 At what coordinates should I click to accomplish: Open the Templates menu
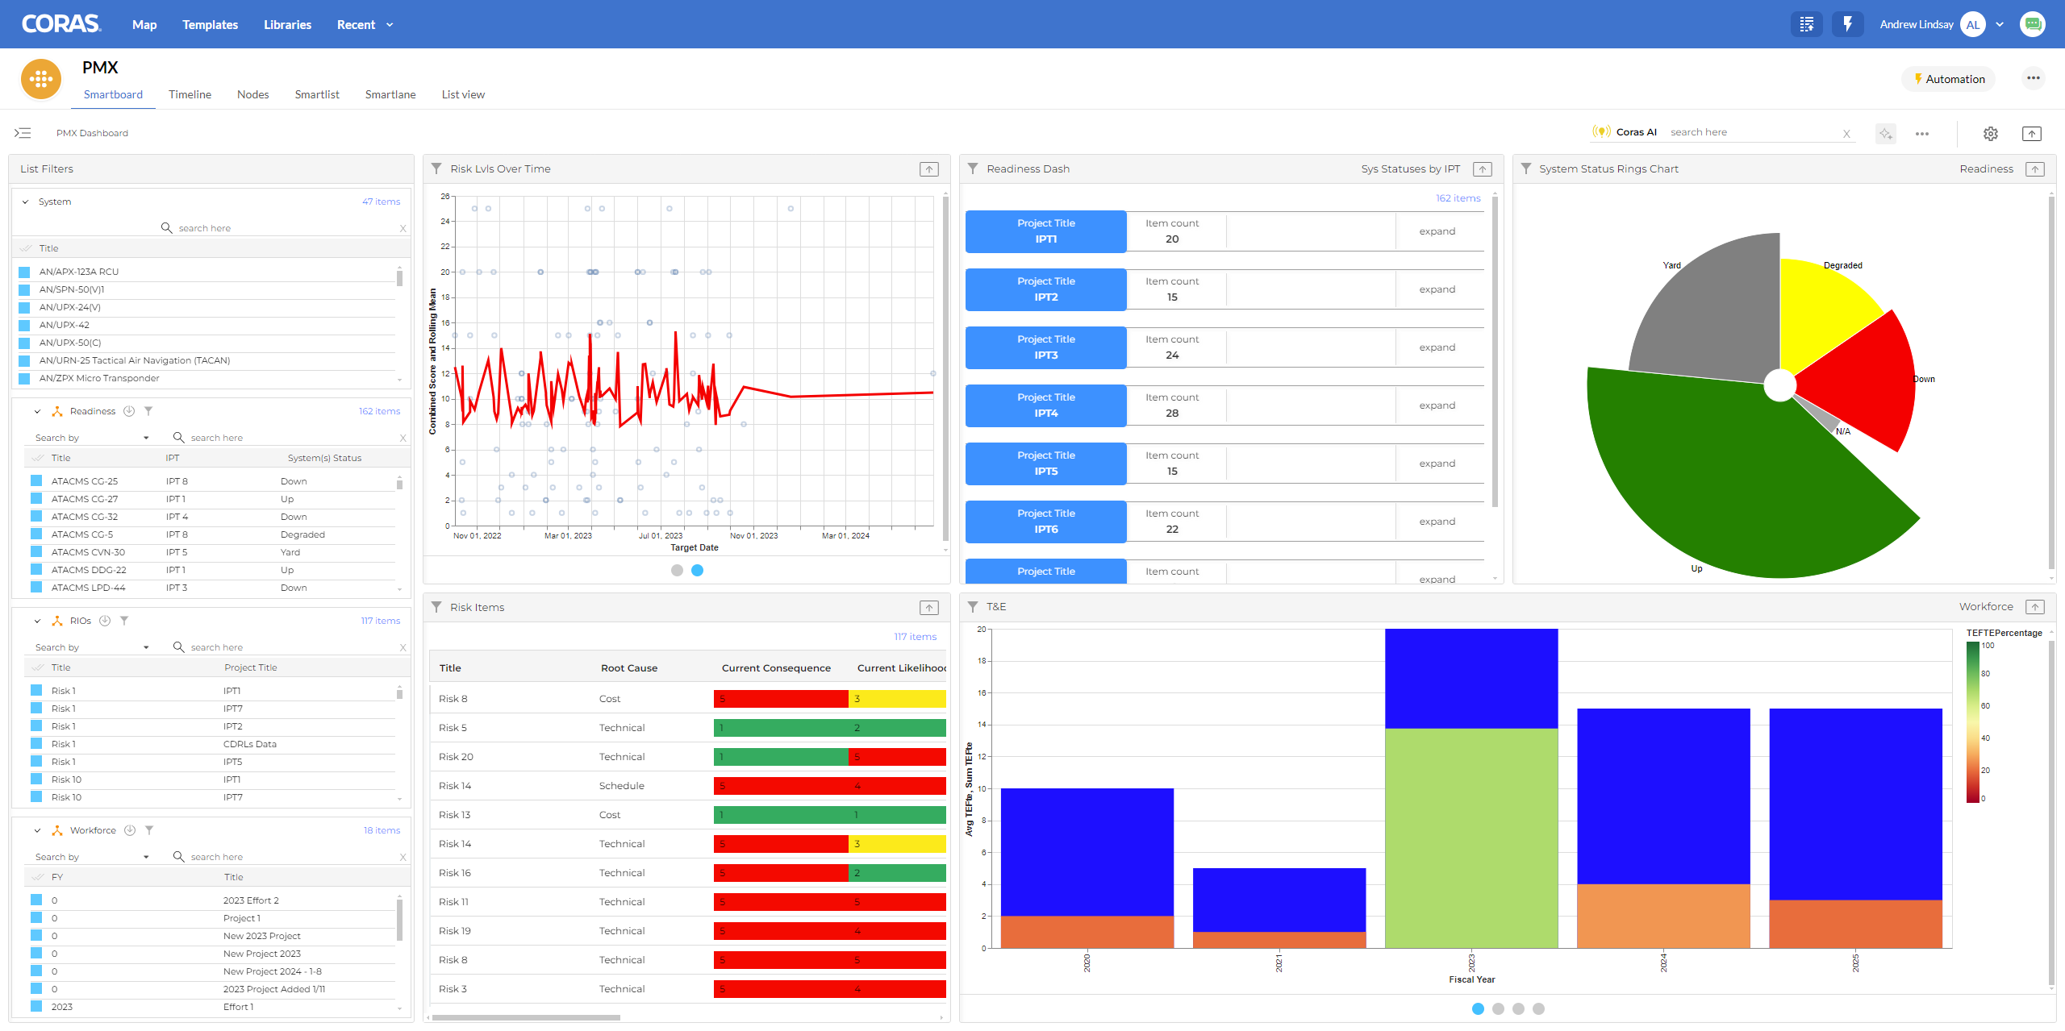click(x=210, y=25)
